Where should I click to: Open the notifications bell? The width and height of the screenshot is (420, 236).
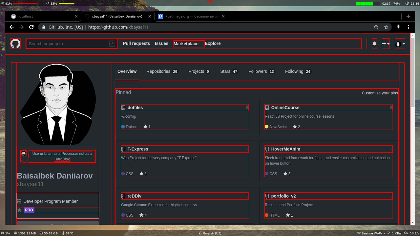[374, 44]
